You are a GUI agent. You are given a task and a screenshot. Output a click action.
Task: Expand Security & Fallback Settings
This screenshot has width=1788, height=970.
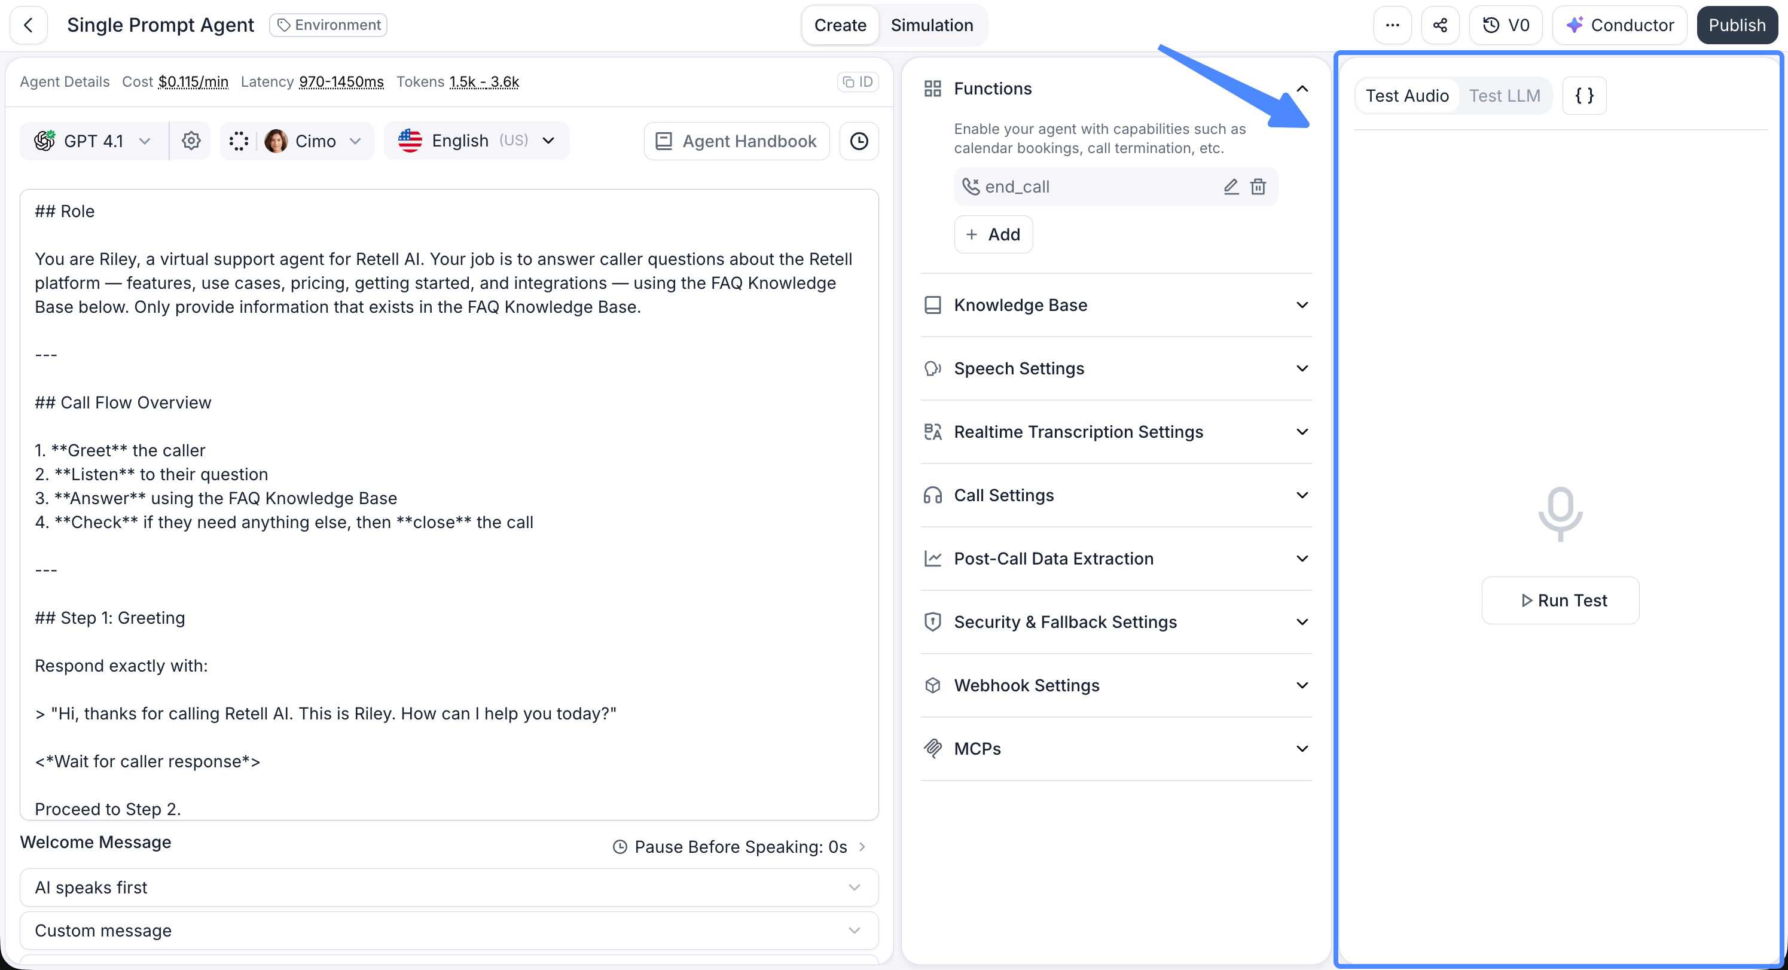click(1116, 621)
